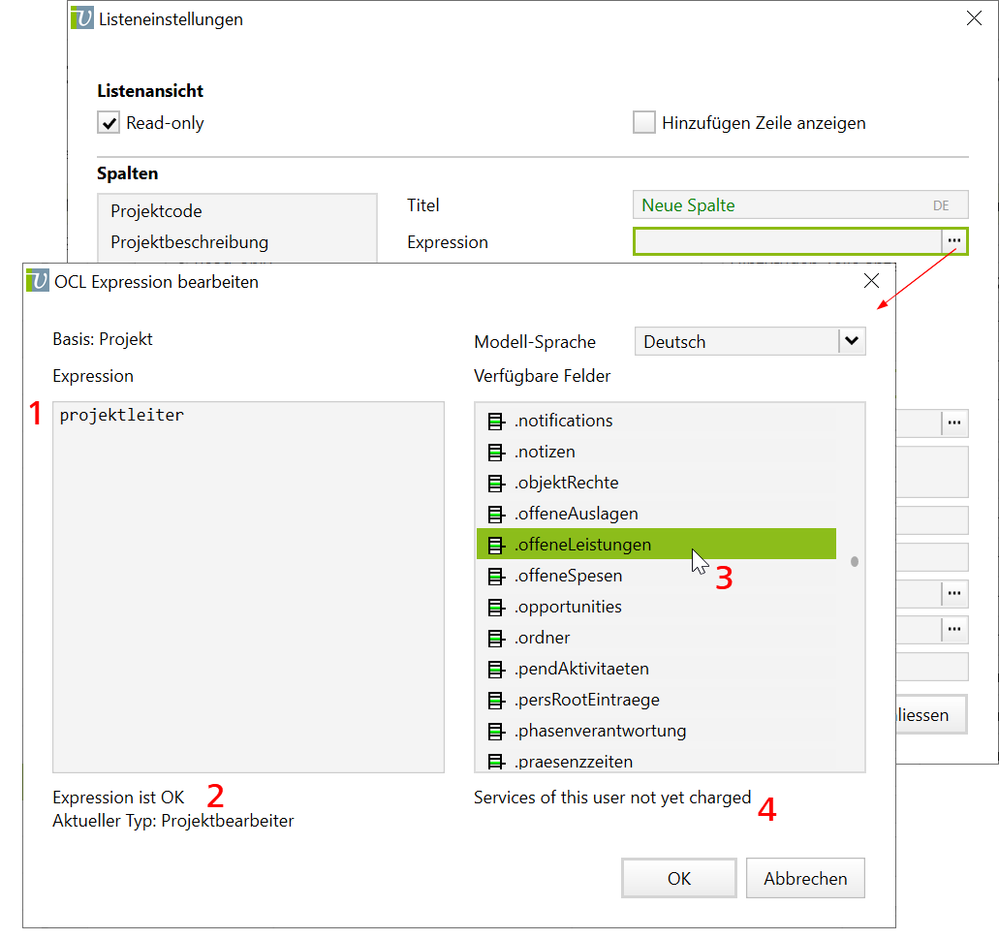This screenshot has width=999, height=939.
Task: Open the Expression editor ellipsis button
Action: 954,240
